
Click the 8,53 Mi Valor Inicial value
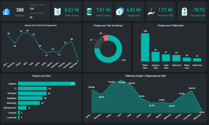point(72,10)
